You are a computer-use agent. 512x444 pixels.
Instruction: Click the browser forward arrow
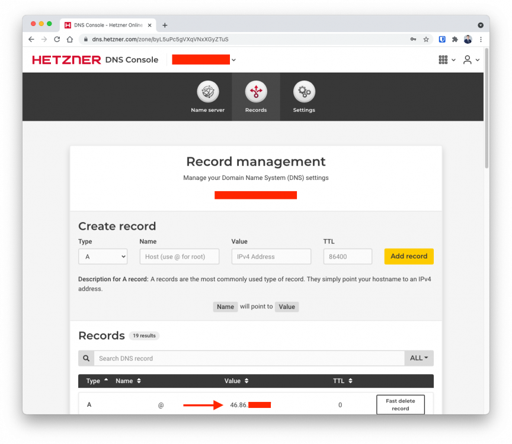click(44, 39)
